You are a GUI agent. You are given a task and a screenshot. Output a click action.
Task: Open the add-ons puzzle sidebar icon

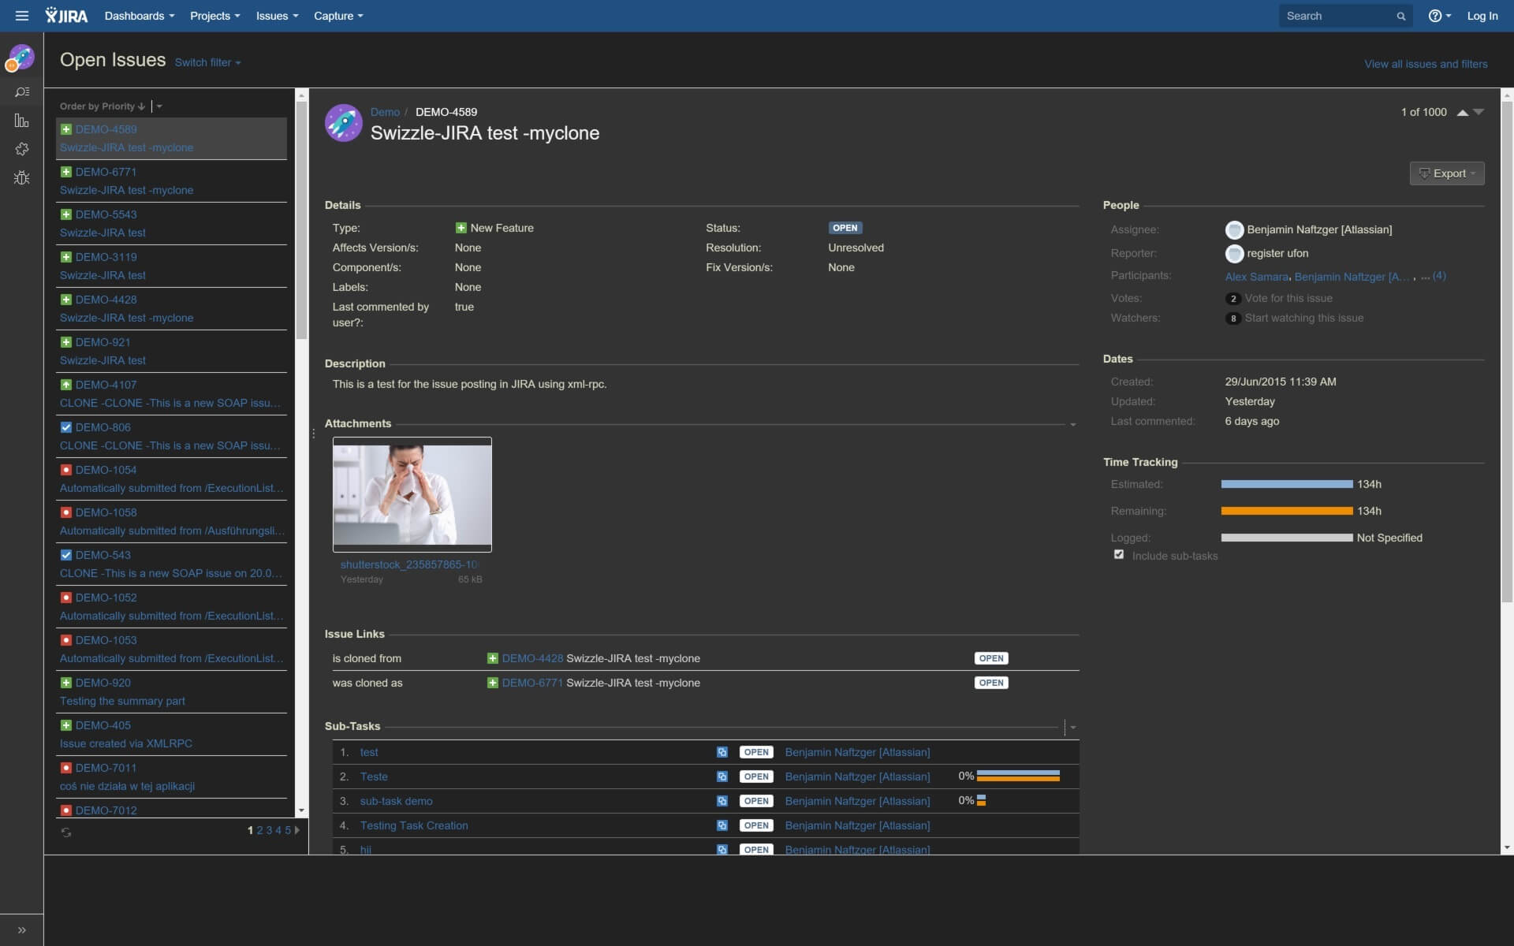pyautogui.click(x=22, y=149)
